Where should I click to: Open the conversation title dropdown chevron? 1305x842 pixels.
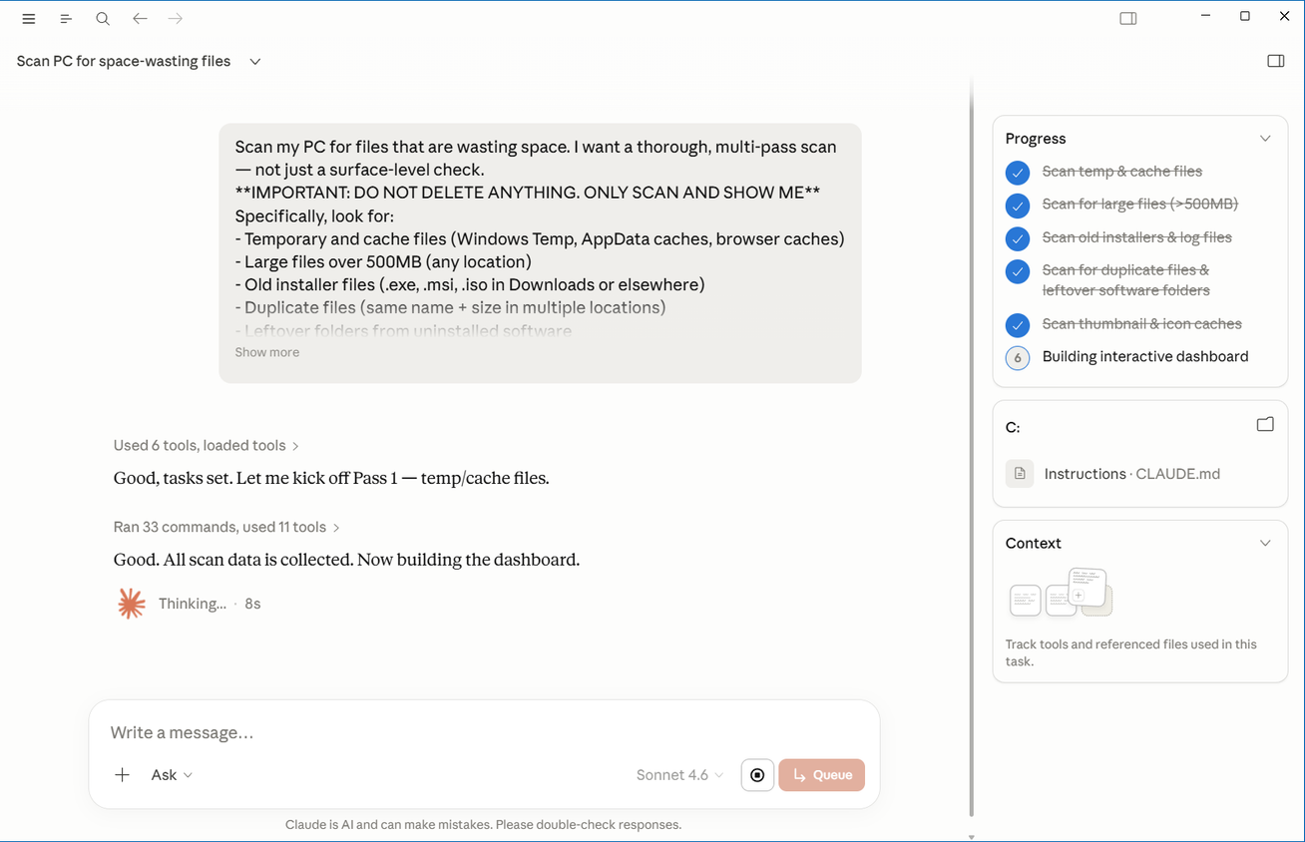(x=255, y=62)
